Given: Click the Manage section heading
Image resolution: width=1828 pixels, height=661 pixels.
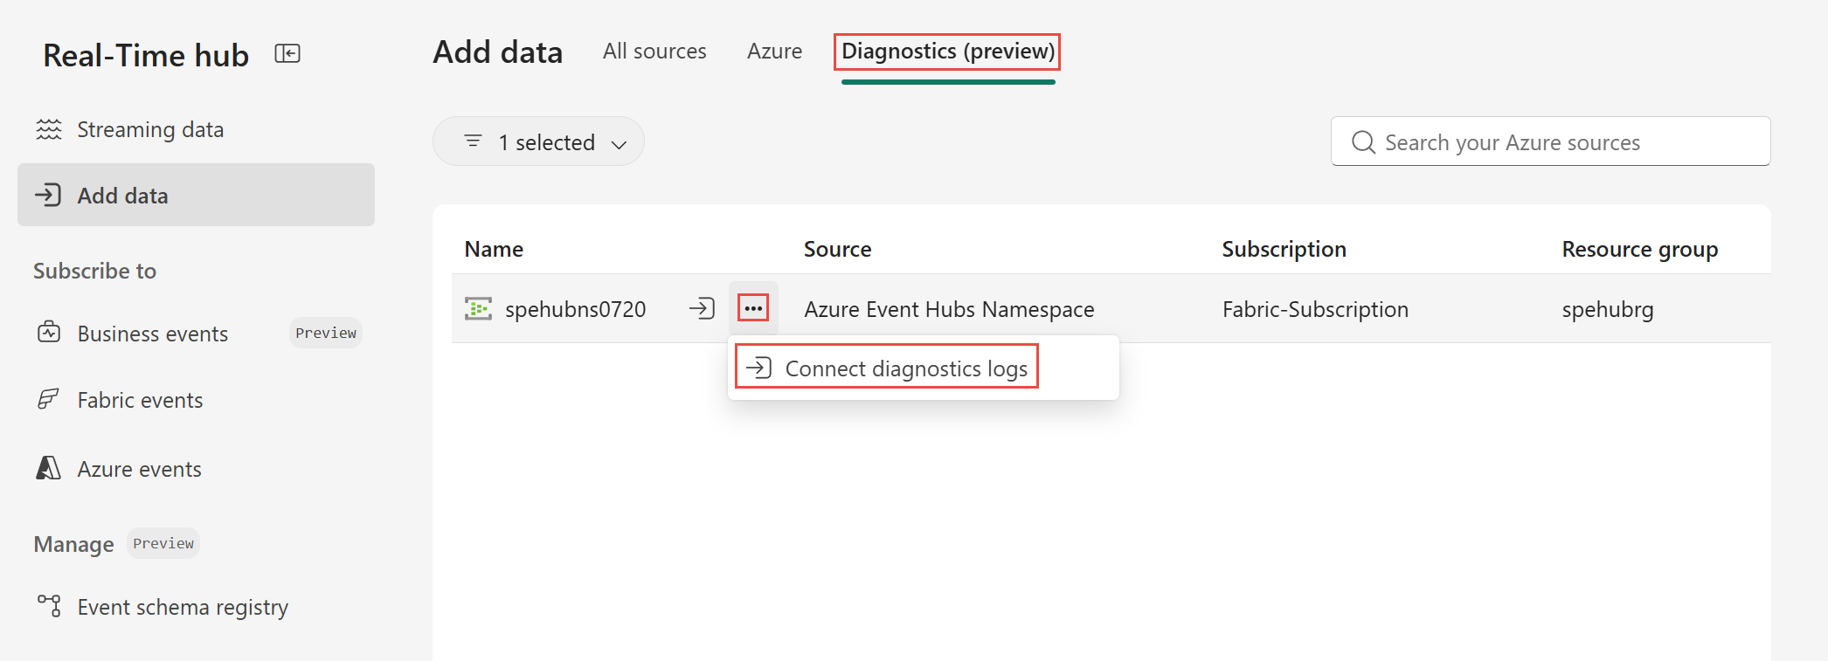Looking at the screenshot, I should coord(74,544).
